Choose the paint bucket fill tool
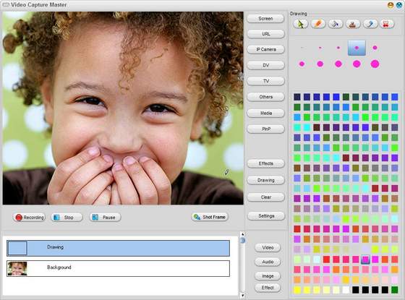Viewport: 405px width, 300px height. (x=336, y=24)
